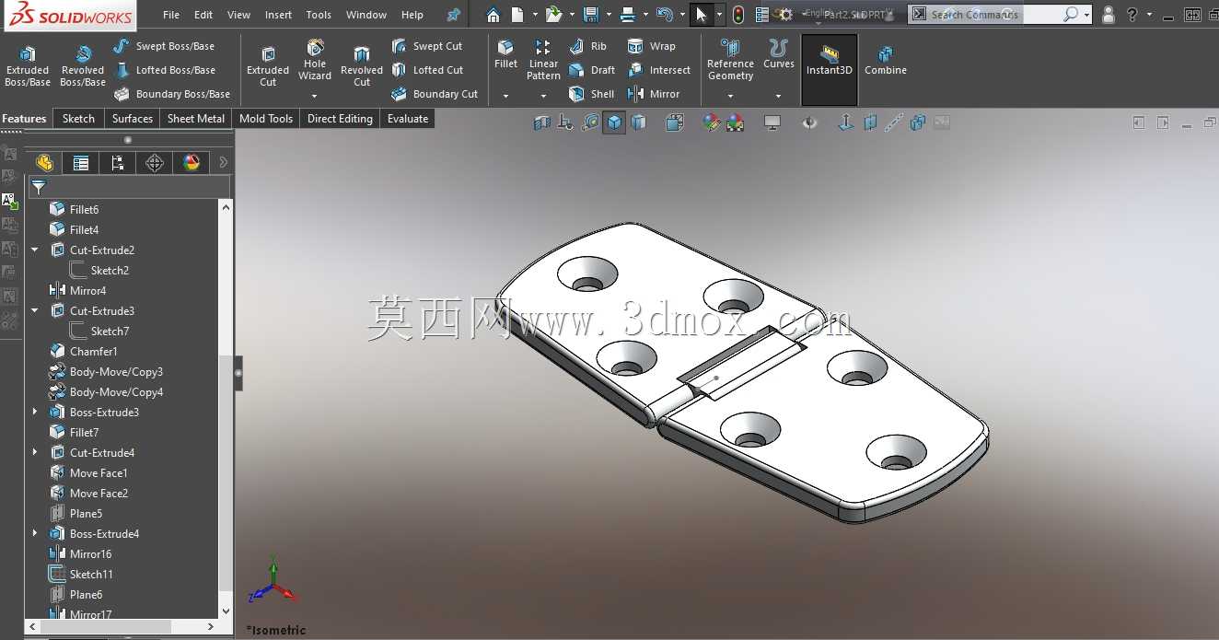Choose the Swept Boss/Base command
The width and height of the screenshot is (1219, 640).
pyautogui.click(x=164, y=46)
